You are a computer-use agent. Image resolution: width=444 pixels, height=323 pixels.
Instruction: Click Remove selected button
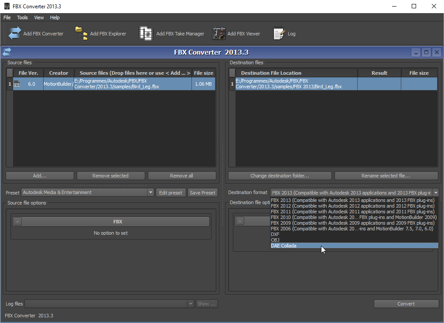[x=111, y=176]
